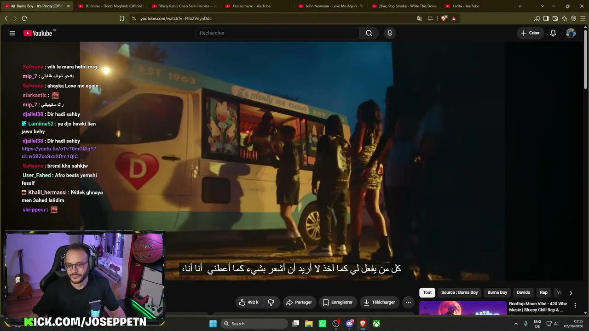Viewport: 589px width, 331px height.
Task: Click the Windows taskbar Search box
Action: [254, 324]
